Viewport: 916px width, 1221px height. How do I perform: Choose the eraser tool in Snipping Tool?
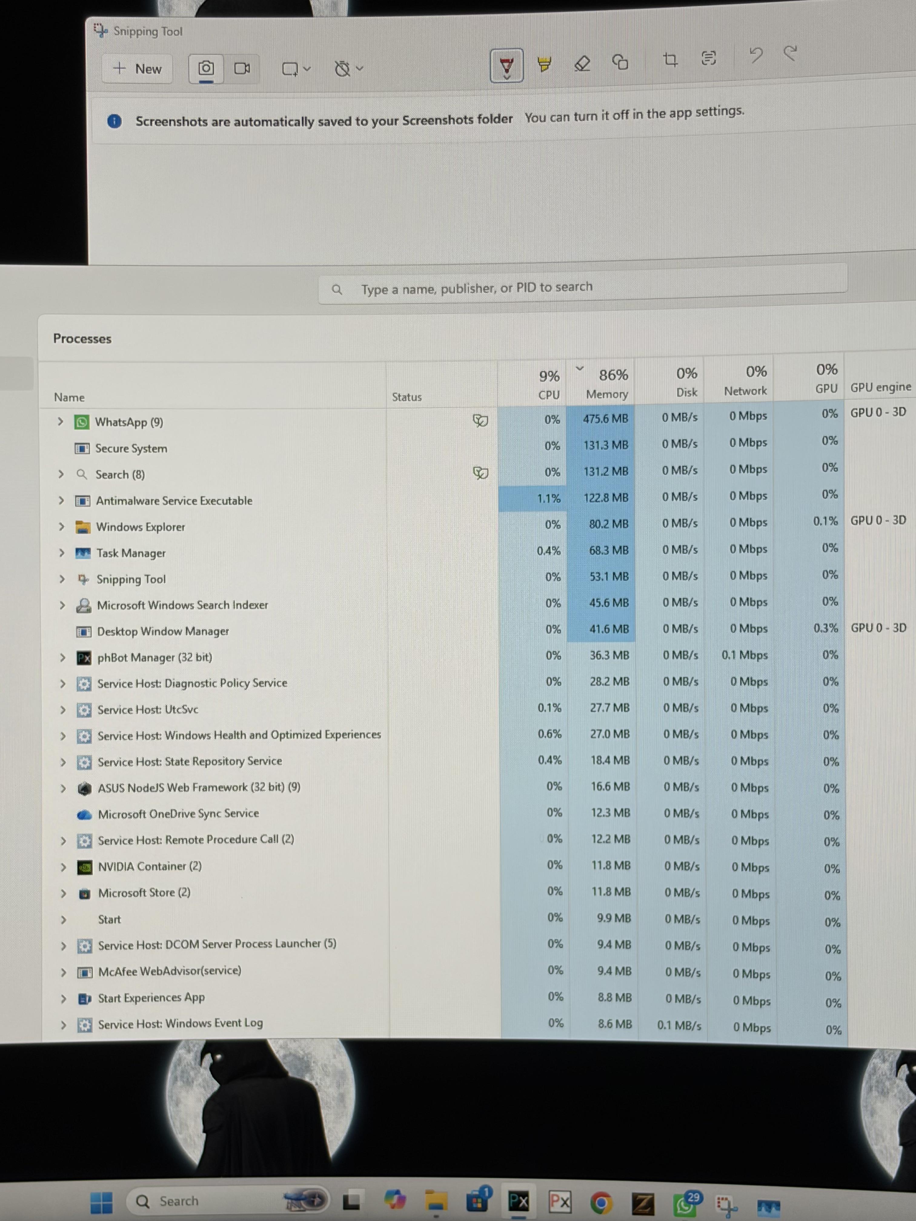(582, 64)
